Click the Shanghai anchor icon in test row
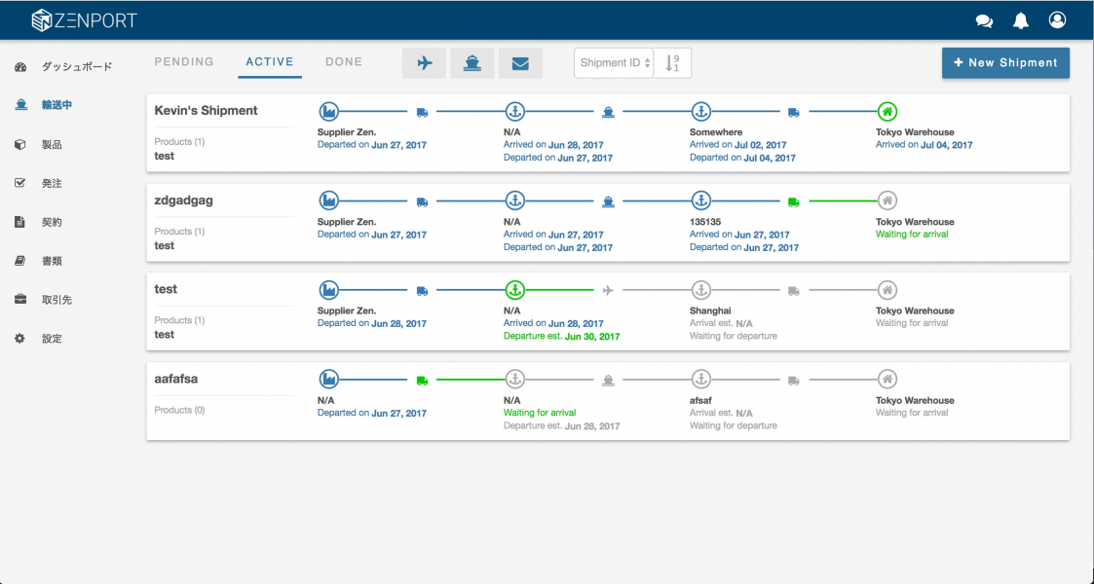1094x584 pixels. click(x=701, y=290)
